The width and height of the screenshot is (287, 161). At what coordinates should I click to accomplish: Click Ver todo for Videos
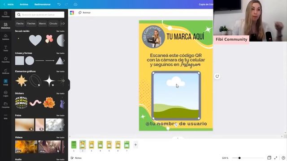click(x=60, y=137)
